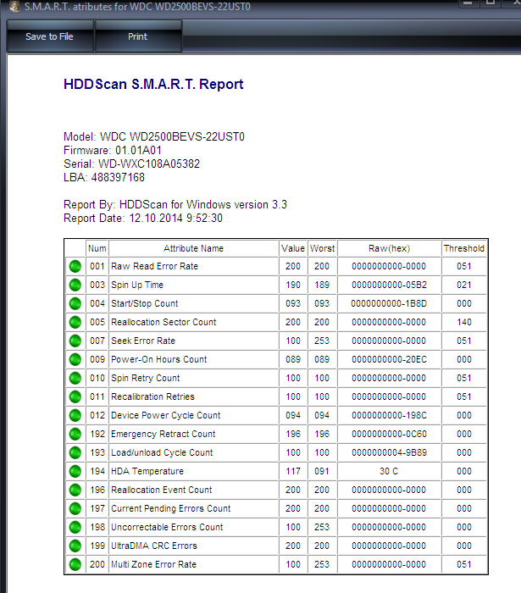Click the Raw Read Error Rate attribute name
Image resolution: width=521 pixels, height=593 pixels.
154,266
